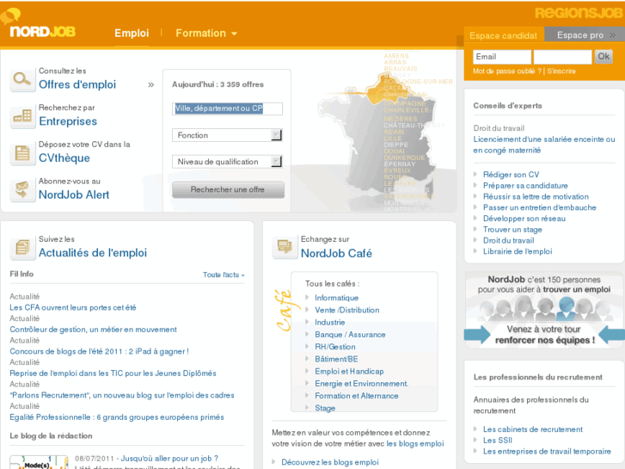Open the Toute l'actu link
The image size is (625, 469).
[224, 275]
